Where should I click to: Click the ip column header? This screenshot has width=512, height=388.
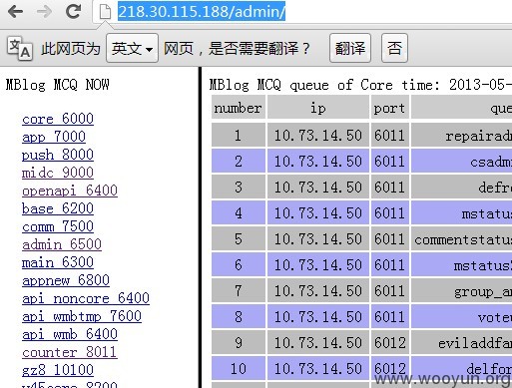point(318,107)
